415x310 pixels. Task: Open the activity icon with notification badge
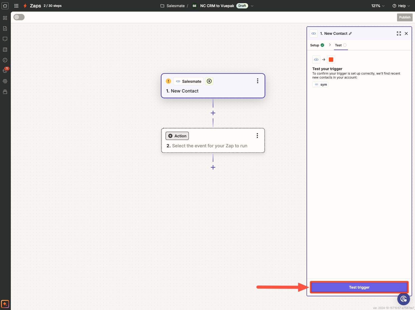(5, 71)
